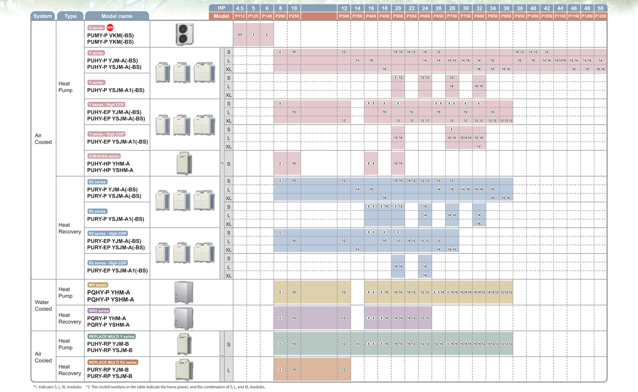638x392 pixels.
Task: Select the purple WR2 series badge
Action: (x=99, y=311)
